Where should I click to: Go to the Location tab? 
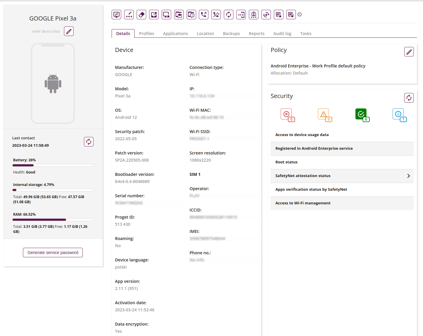[x=205, y=34]
